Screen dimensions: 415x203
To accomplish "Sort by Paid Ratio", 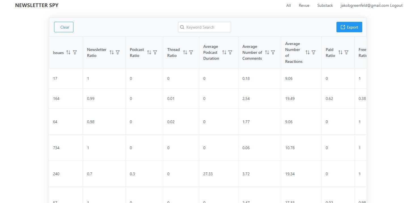I will [340, 52].
